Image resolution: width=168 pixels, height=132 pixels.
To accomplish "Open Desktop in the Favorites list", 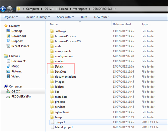I will pyautogui.click(x=17, y=31).
